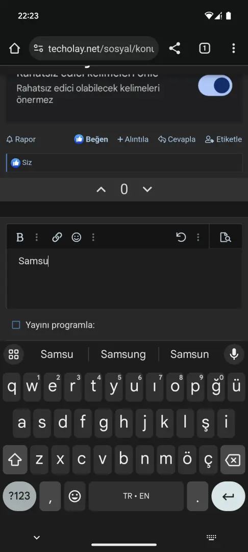Tap the browser share icon
This screenshot has height=552, width=248.
175,48
